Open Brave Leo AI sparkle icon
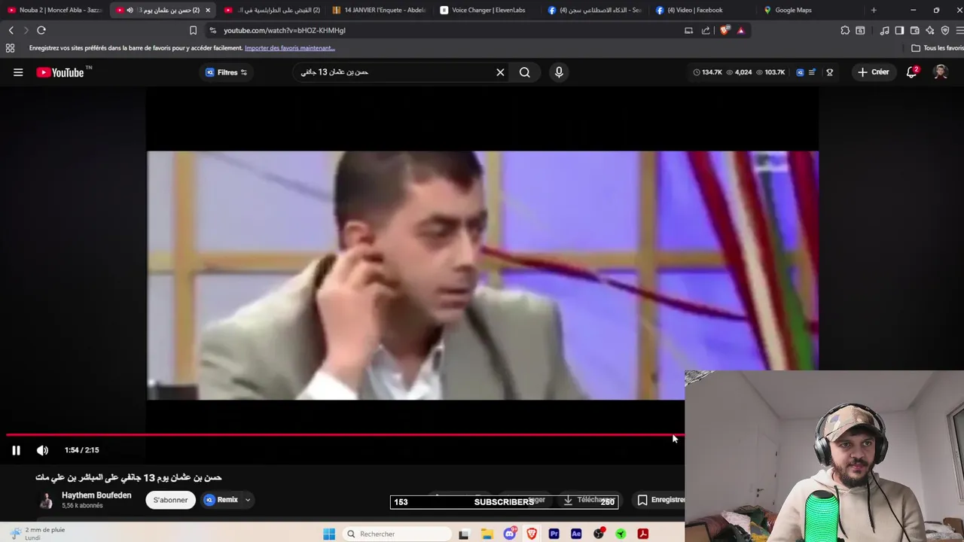964x542 pixels. click(929, 30)
